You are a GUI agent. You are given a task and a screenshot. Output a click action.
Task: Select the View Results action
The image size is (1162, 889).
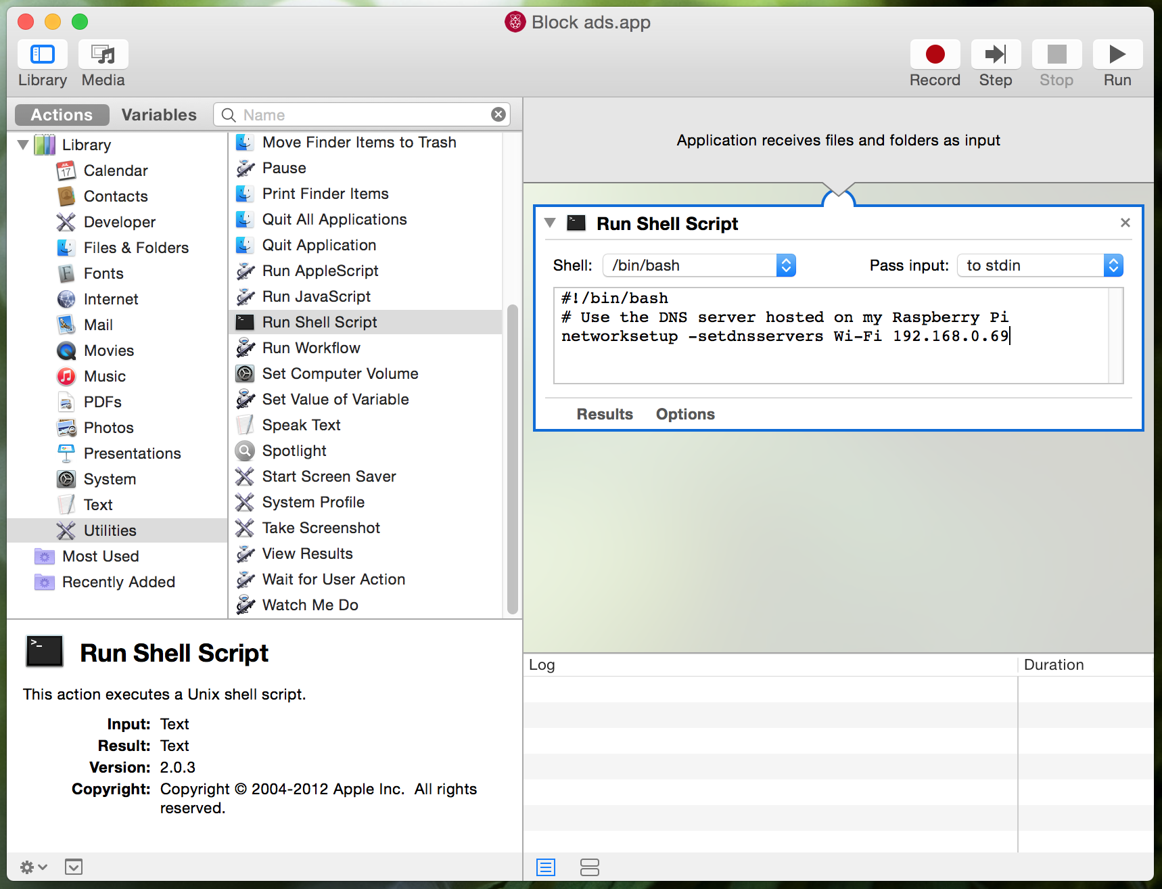[x=366, y=553]
